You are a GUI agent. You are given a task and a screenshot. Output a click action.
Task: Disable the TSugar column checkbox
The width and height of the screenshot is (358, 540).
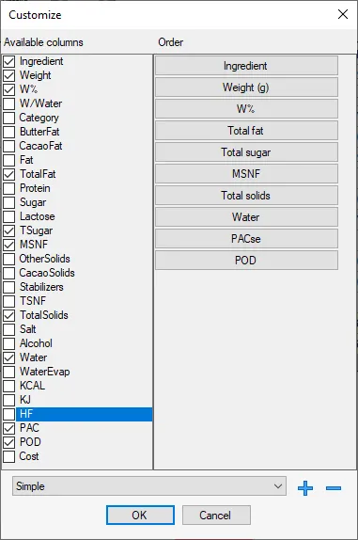tap(9, 230)
